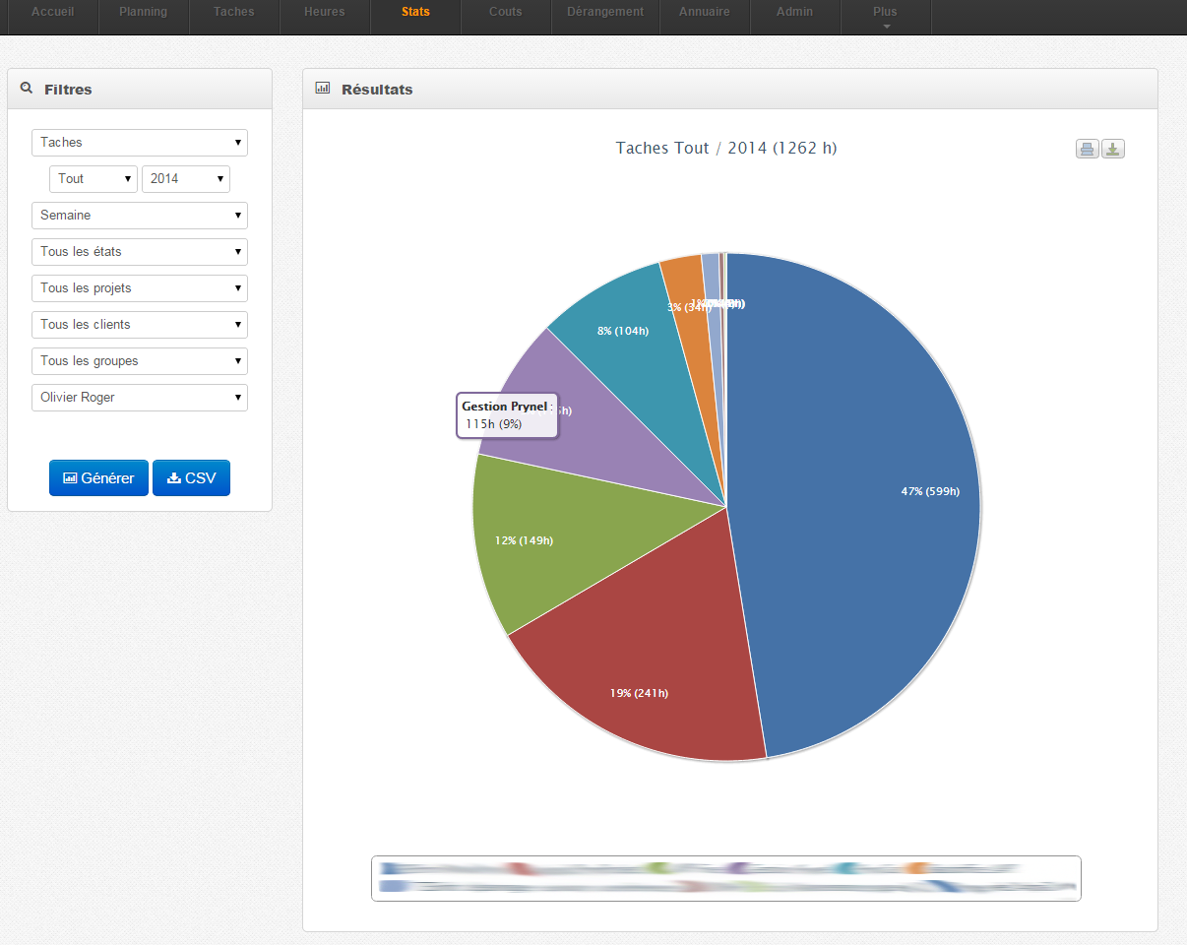Click the Générer button
The width and height of the screenshot is (1187, 945).
(x=98, y=478)
